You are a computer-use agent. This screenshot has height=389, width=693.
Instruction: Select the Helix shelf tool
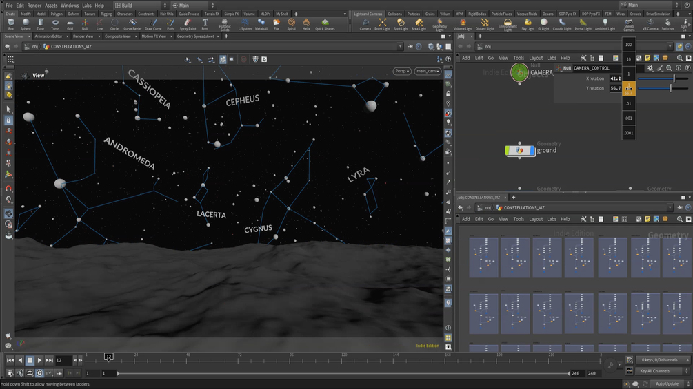coord(306,24)
